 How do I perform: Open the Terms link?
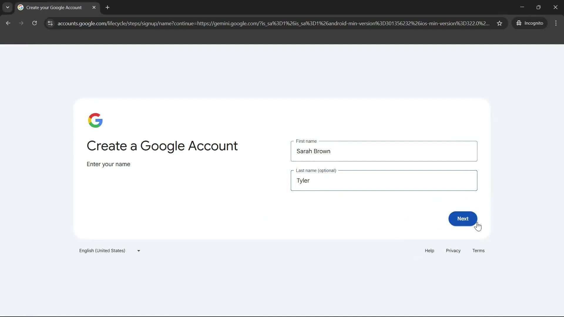478,250
